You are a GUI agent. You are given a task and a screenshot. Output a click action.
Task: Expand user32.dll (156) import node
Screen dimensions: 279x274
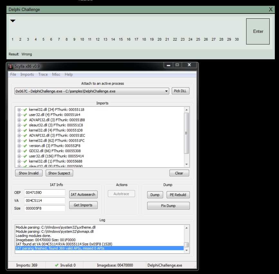pyautogui.click(x=19, y=156)
